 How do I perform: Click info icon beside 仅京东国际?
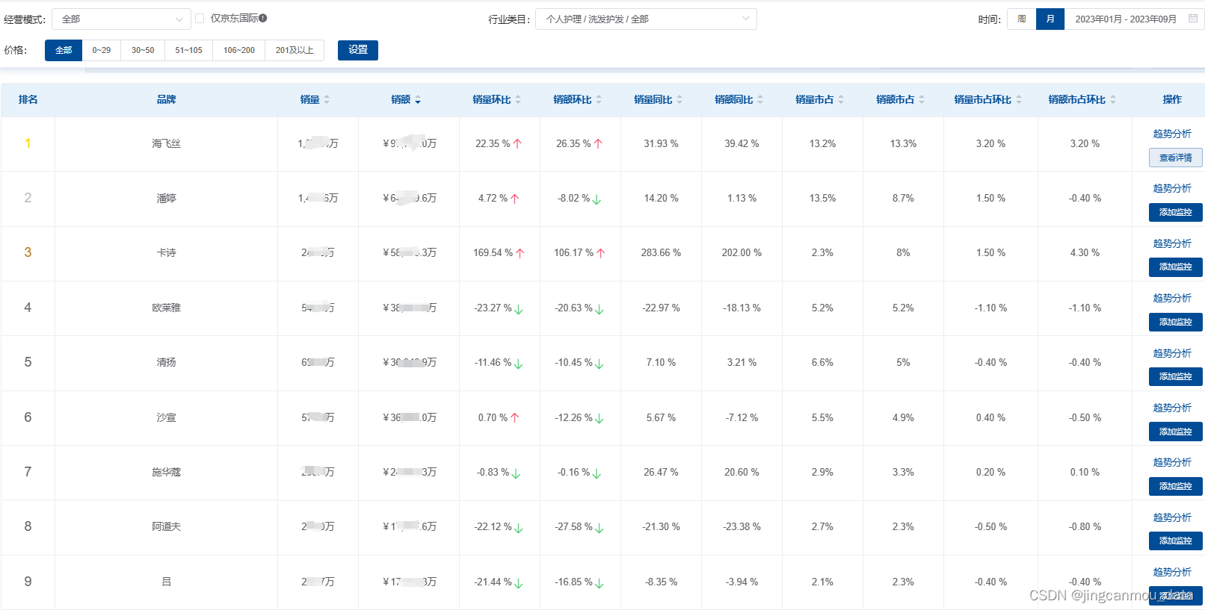tap(263, 18)
